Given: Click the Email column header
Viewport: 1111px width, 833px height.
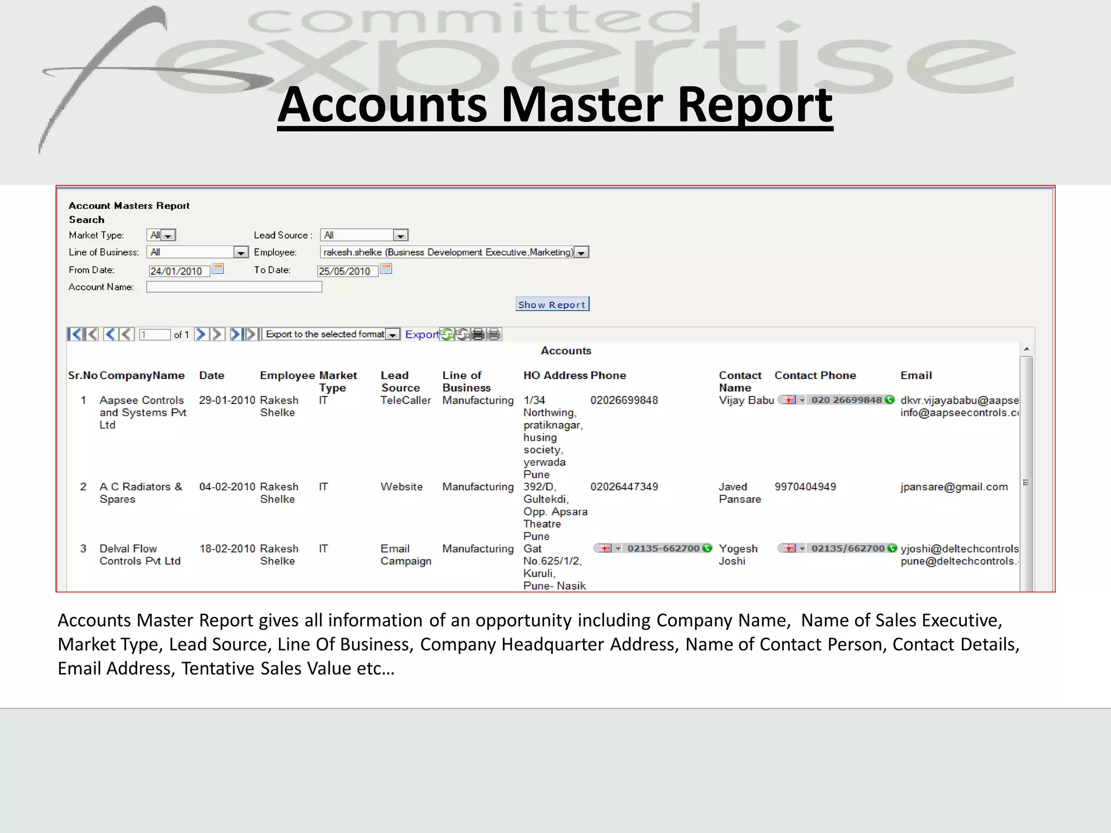Looking at the screenshot, I should click(916, 375).
